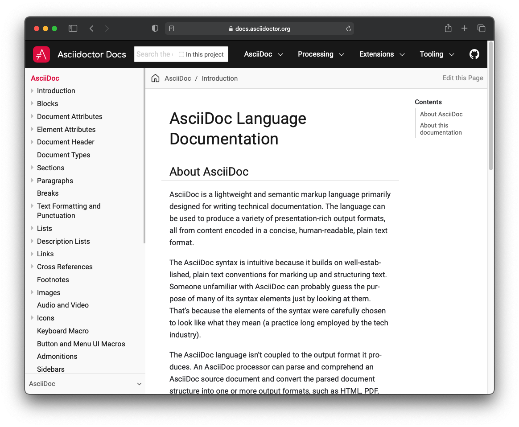Open Text Formatting and Punctuation page
The image size is (519, 427).
[x=69, y=211]
